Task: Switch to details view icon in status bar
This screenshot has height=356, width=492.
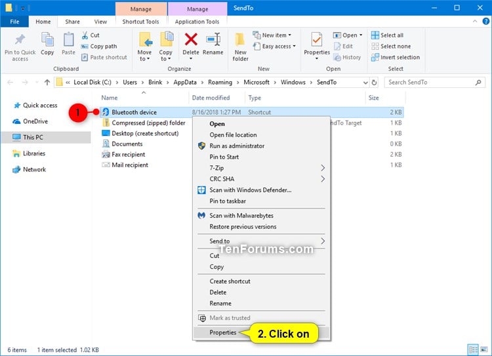Action: [473, 349]
